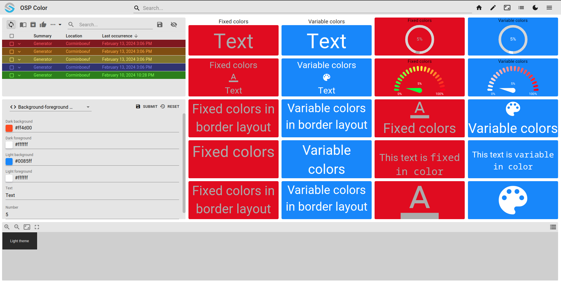Check the red Generator row checkbox
Screen dimensions: 561x284
coord(12,44)
